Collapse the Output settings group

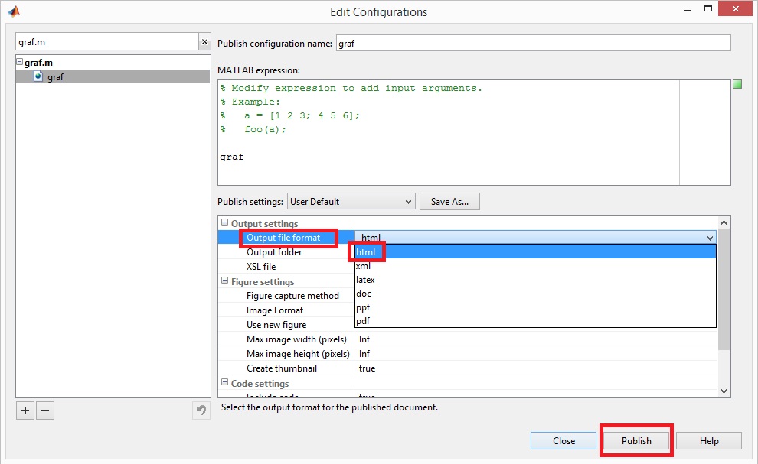pyautogui.click(x=224, y=222)
